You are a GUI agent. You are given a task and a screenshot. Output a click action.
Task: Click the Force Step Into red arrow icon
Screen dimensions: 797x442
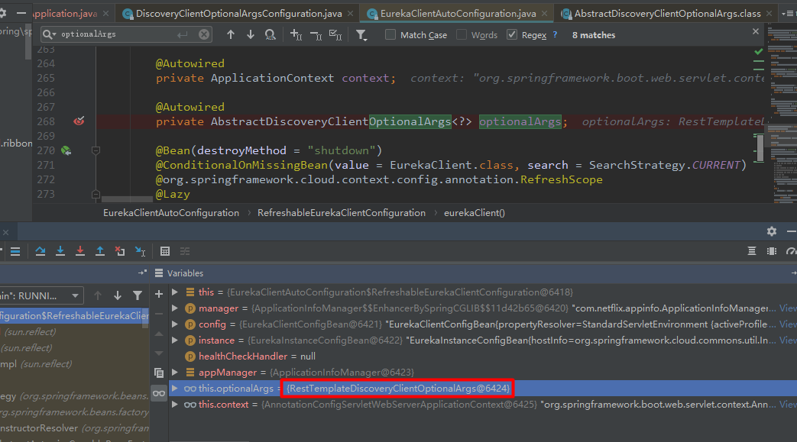coord(79,251)
